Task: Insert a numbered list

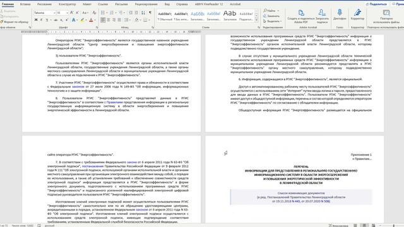Action: pyautogui.click(x=111, y=13)
